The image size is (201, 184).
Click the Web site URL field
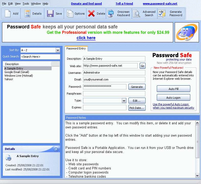point(110,66)
